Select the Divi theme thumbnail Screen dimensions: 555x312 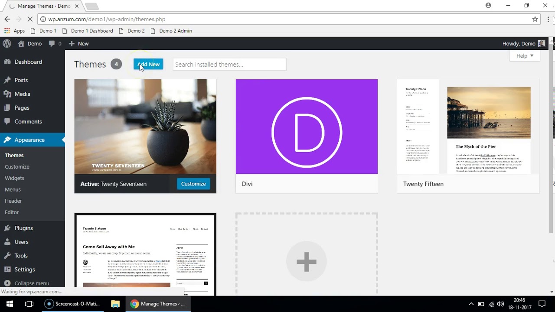click(307, 127)
